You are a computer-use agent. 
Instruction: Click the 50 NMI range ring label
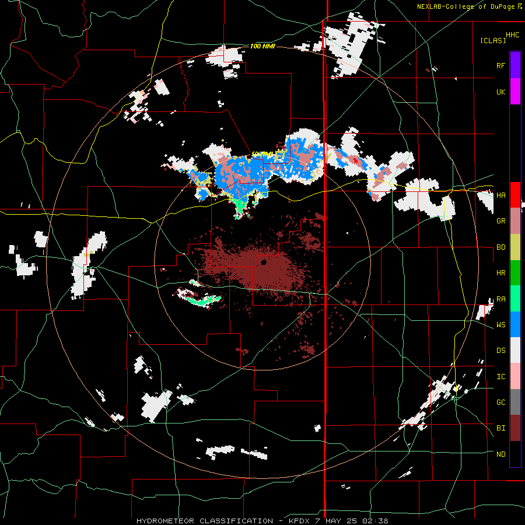(262, 154)
